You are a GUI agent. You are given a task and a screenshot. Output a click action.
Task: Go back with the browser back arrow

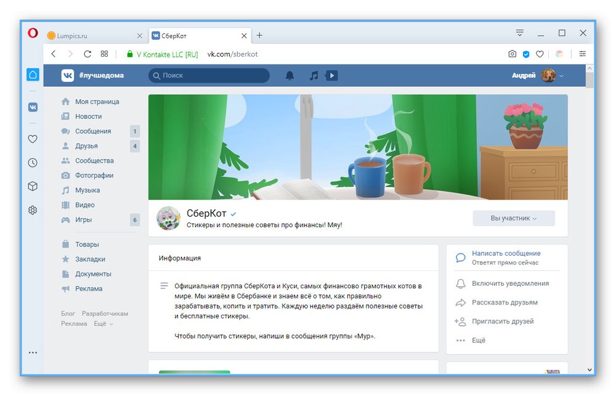click(x=54, y=54)
